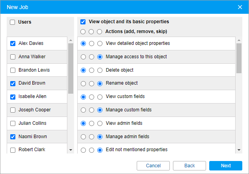The image size is (249, 174).
Task: Select remove radio for View admin fields
Action: tap(91, 123)
